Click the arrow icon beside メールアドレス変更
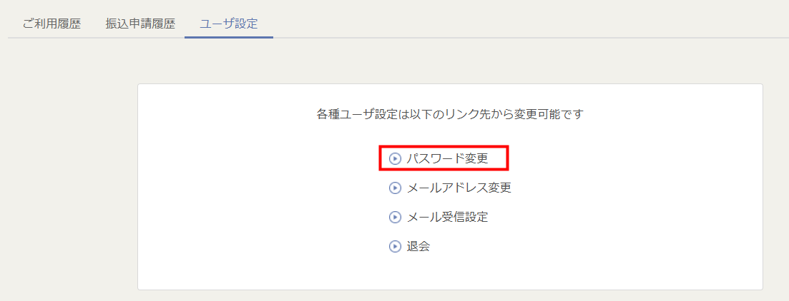 pyautogui.click(x=395, y=188)
